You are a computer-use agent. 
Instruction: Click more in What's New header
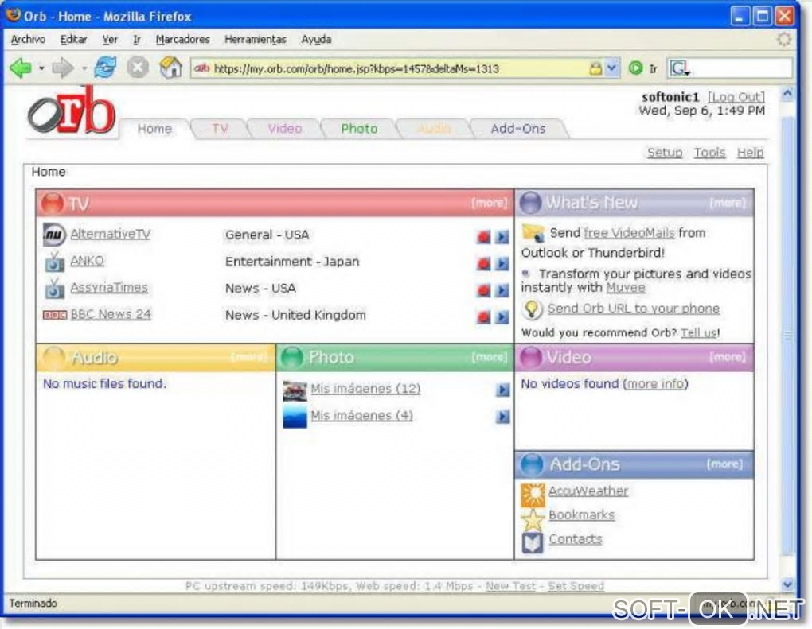pyautogui.click(x=728, y=203)
